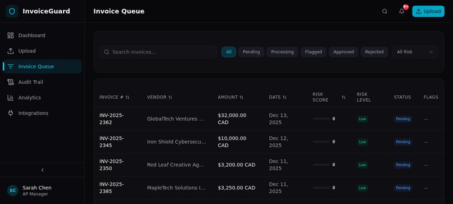Click the Analytics bar chart icon
Image resolution: width=453 pixels, height=204 pixels.
coord(11,98)
